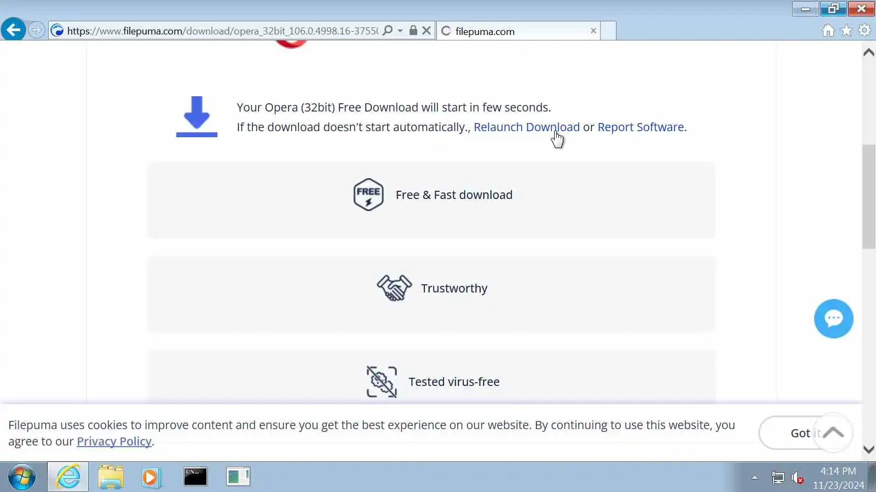Click the Trustworthy handshake icon
Image resolution: width=876 pixels, height=492 pixels.
(x=394, y=288)
